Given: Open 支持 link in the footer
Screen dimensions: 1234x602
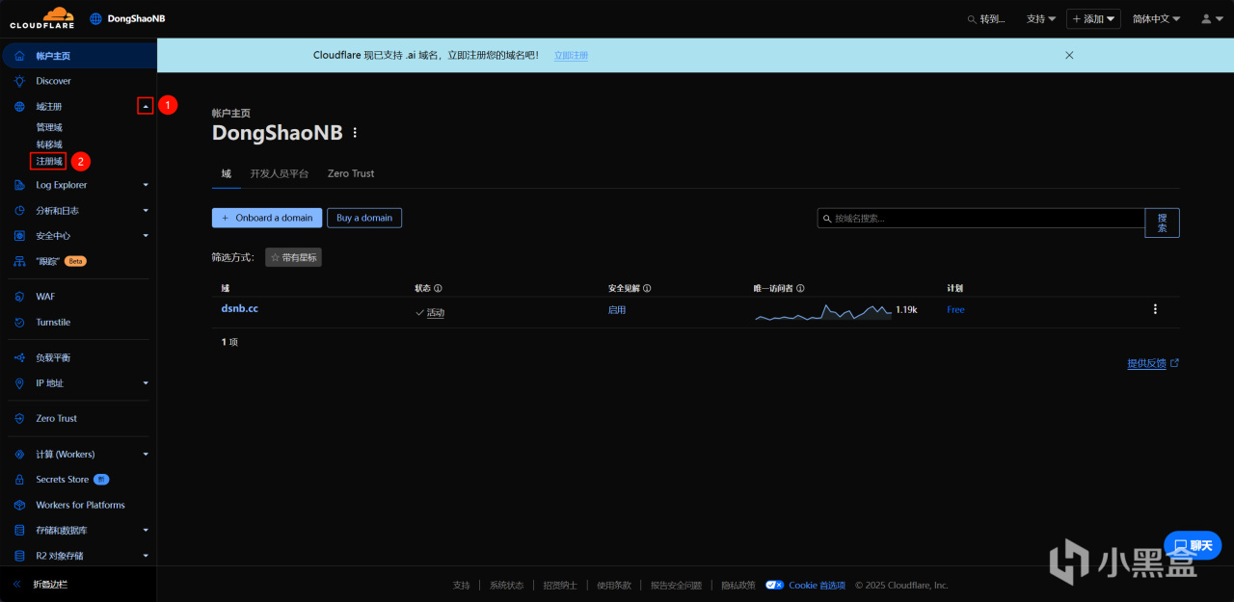Looking at the screenshot, I should 462,585.
